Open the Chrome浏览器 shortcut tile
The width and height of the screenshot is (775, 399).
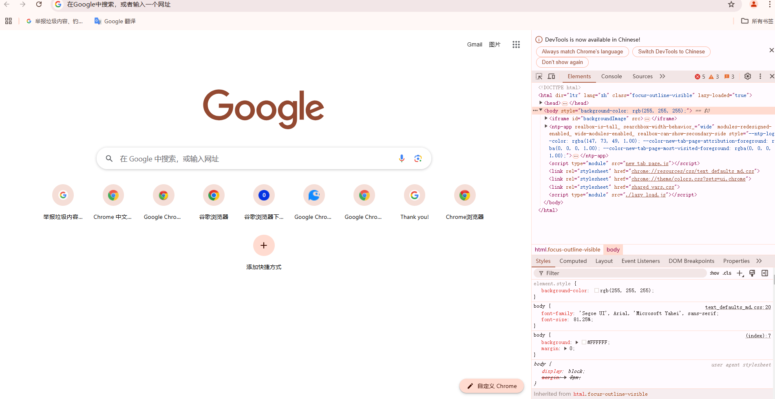pos(465,203)
